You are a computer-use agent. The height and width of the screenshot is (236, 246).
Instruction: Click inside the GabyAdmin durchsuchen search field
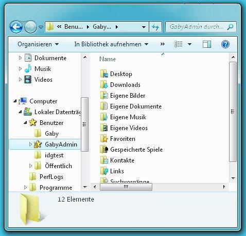197,27
